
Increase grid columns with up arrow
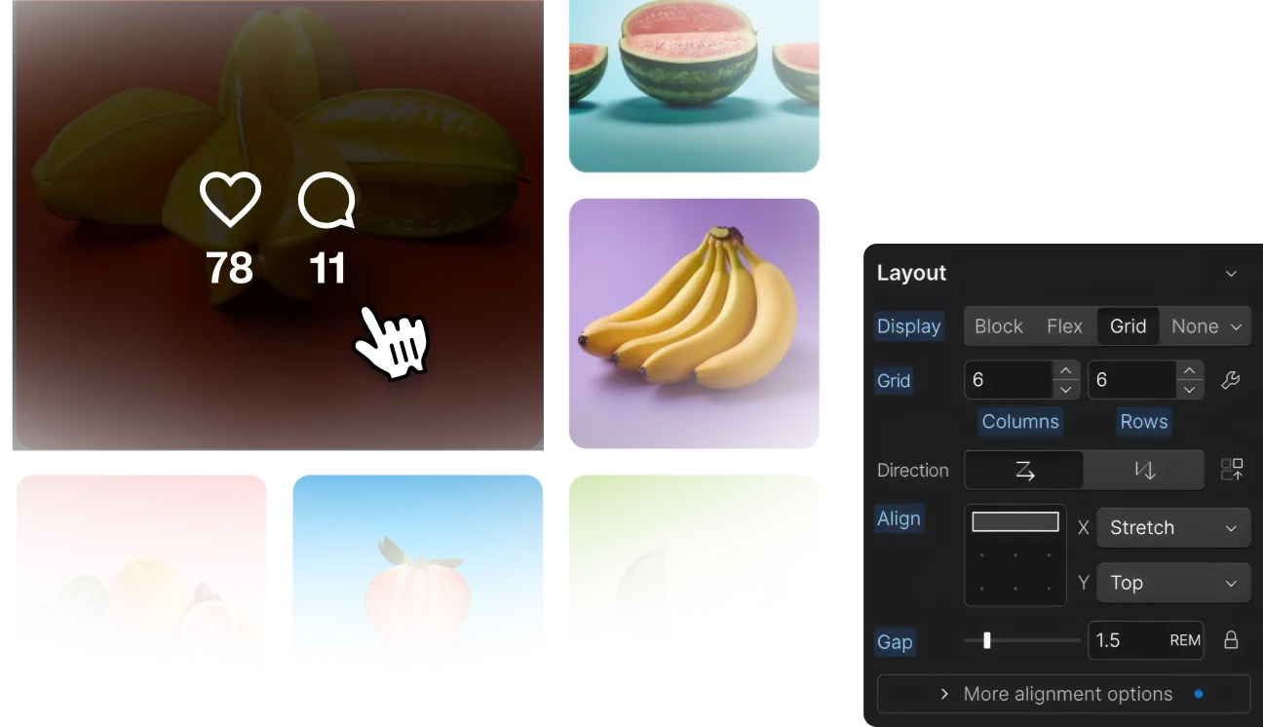[1066, 371]
